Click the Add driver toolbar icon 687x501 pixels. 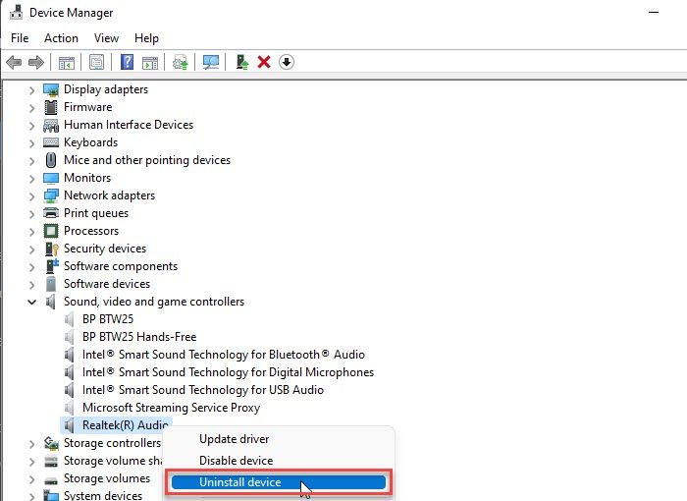tap(242, 62)
